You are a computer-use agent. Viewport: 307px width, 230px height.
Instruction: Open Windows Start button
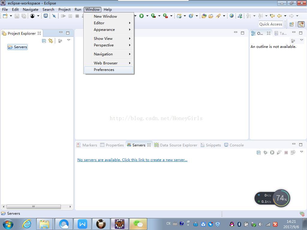click(x=8, y=224)
